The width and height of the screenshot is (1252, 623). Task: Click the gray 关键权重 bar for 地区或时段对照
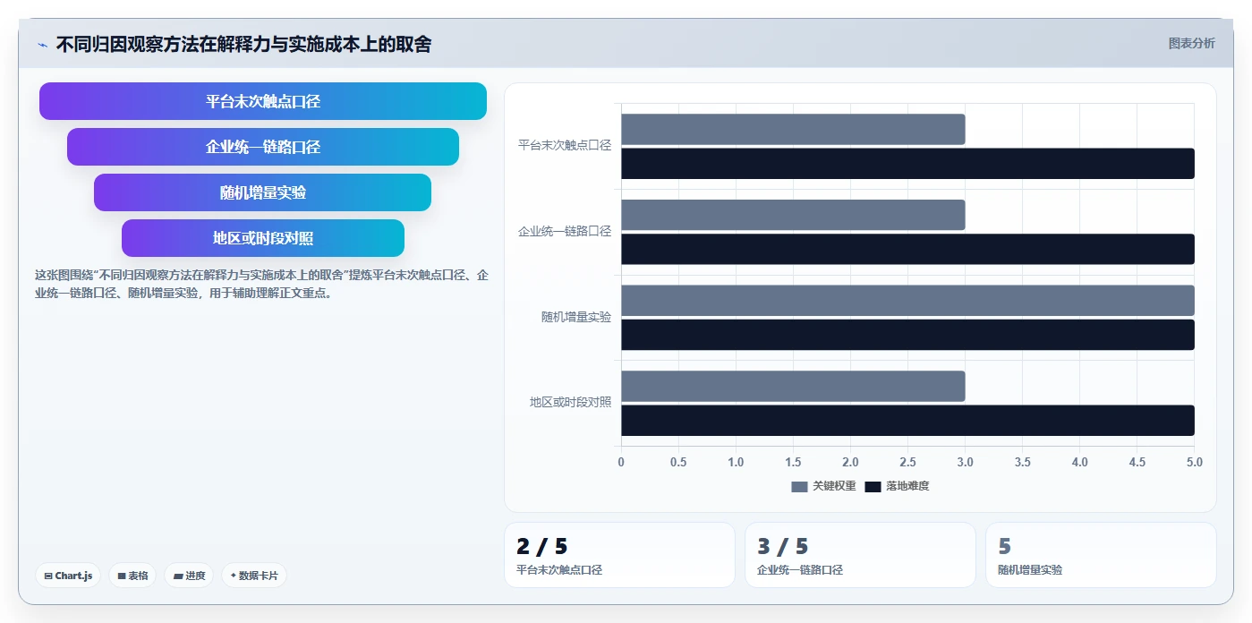click(793, 386)
